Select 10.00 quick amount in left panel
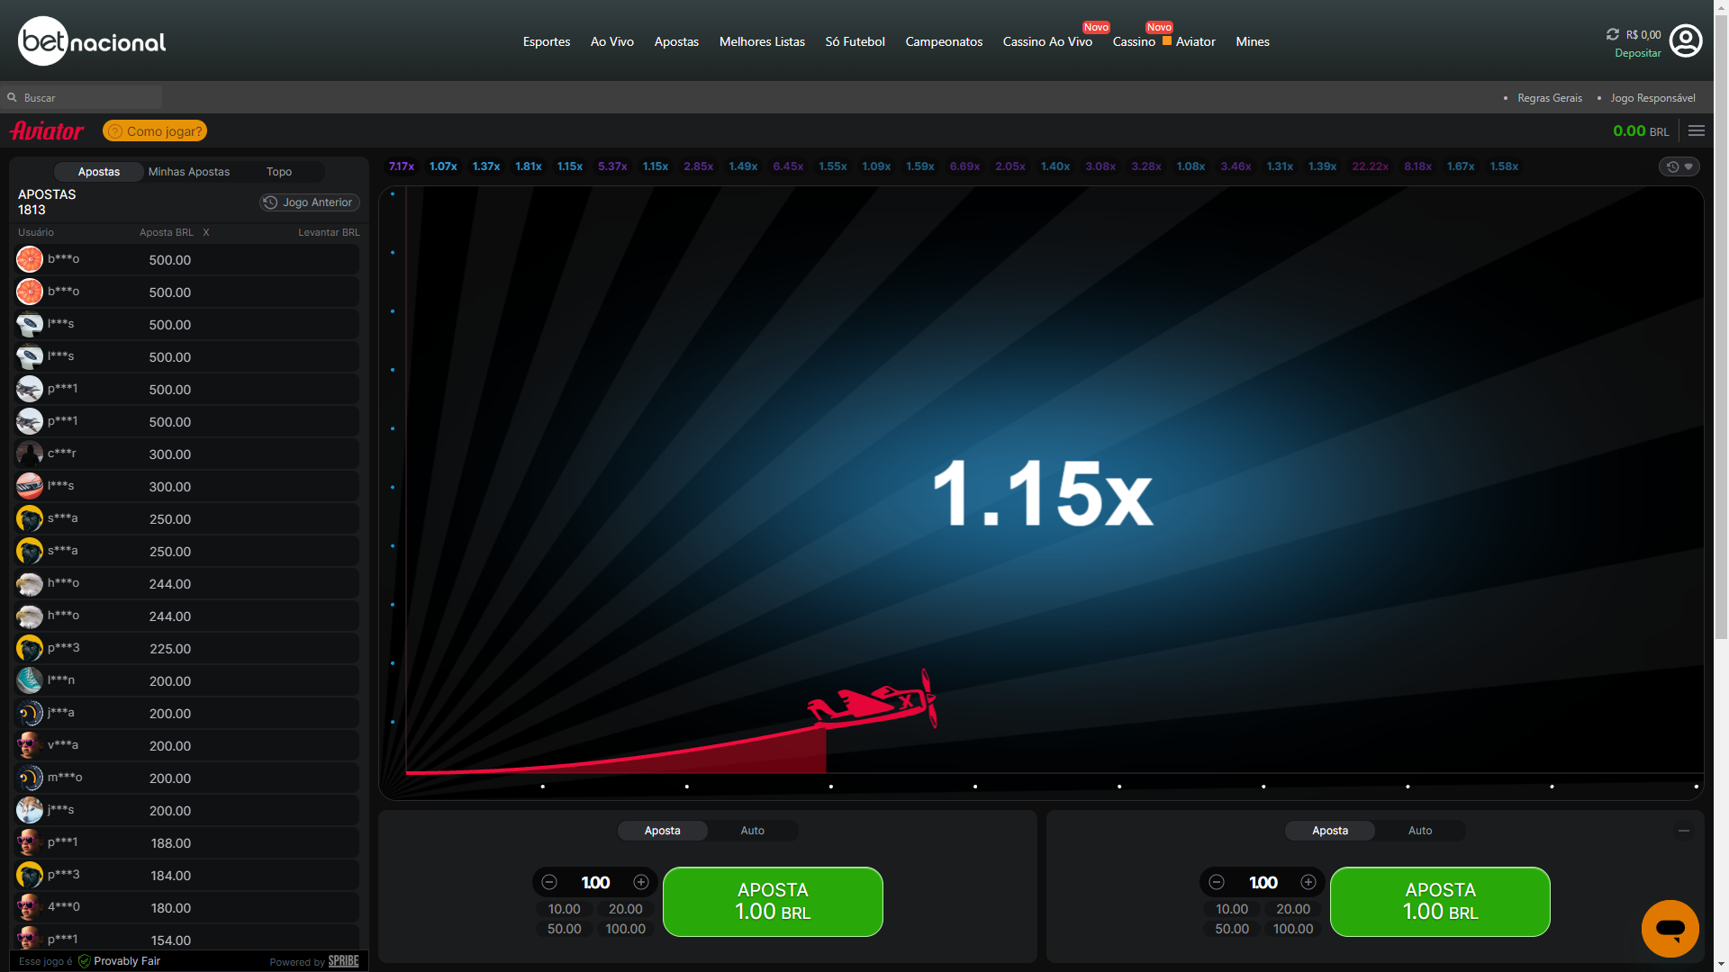The image size is (1729, 972). (x=565, y=909)
